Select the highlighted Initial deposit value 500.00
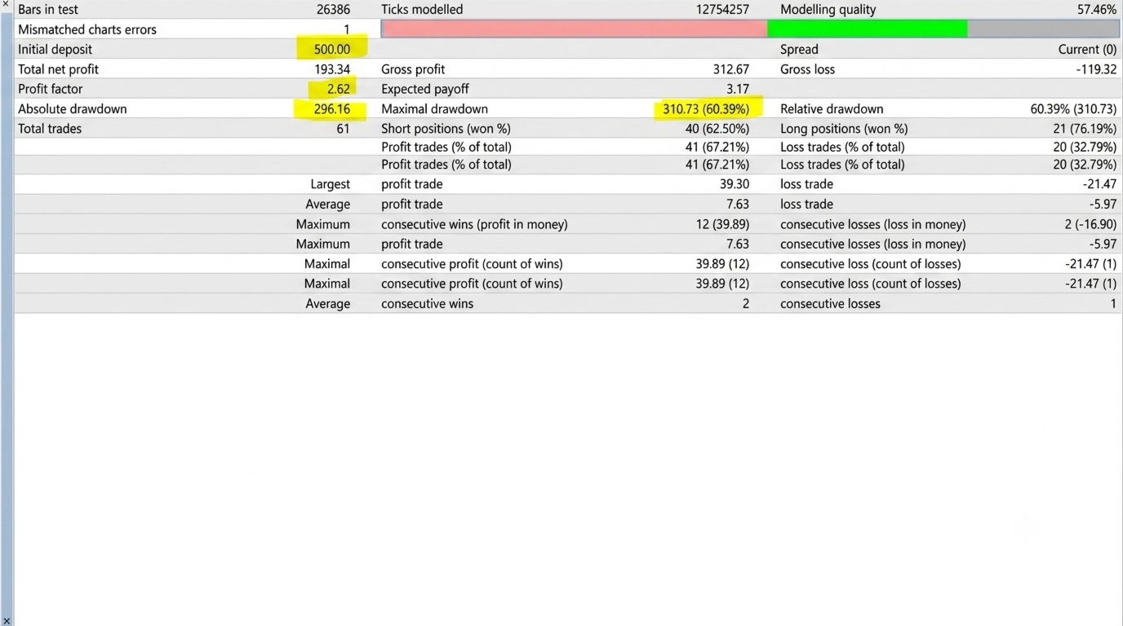This screenshot has height=626, width=1123. [x=332, y=50]
